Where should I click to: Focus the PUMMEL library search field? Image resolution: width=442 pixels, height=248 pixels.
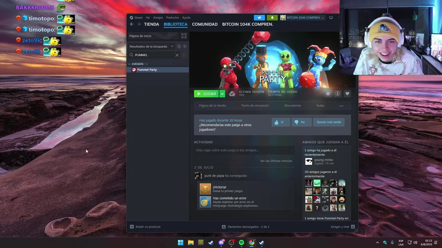[x=155, y=55]
